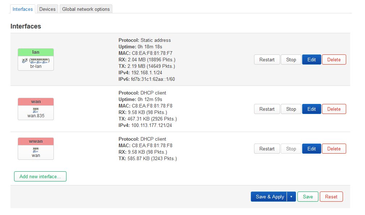Select the Interfaces tab
The height and width of the screenshot is (215, 365).
click(x=22, y=9)
